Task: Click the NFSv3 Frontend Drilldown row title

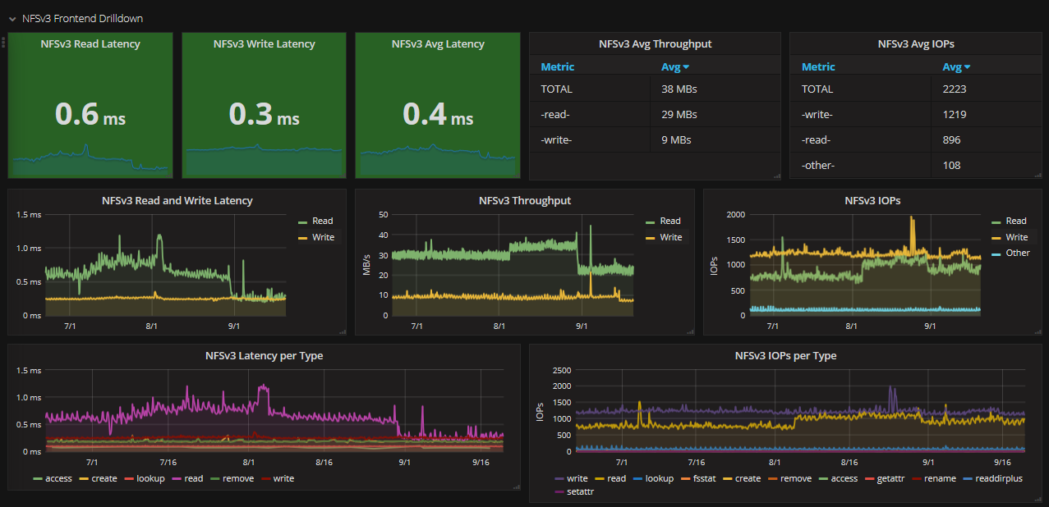Action: click(82, 18)
